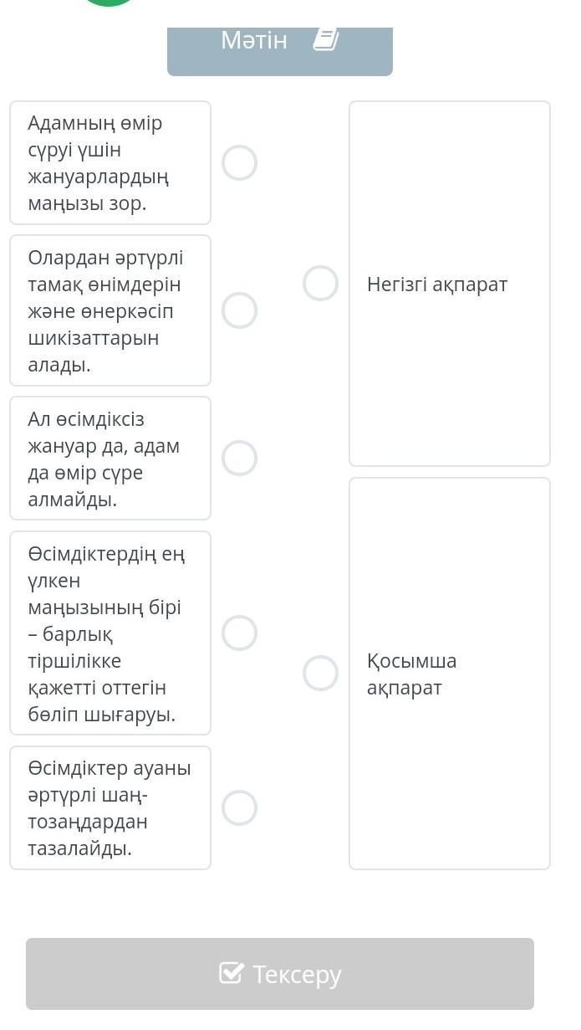
Task: Select radio next to 'Өсімдіктер ауаны' statement
Action: pyautogui.click(x=239, y=808)
